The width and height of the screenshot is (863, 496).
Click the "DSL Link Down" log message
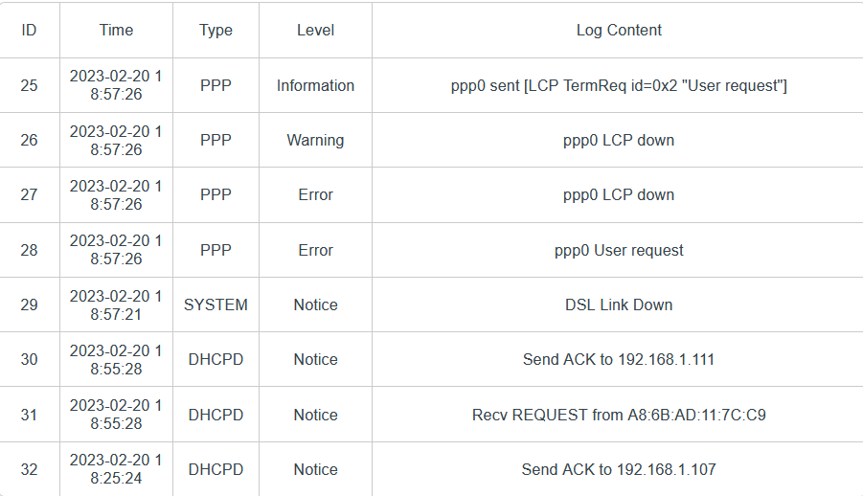[618, 304]
